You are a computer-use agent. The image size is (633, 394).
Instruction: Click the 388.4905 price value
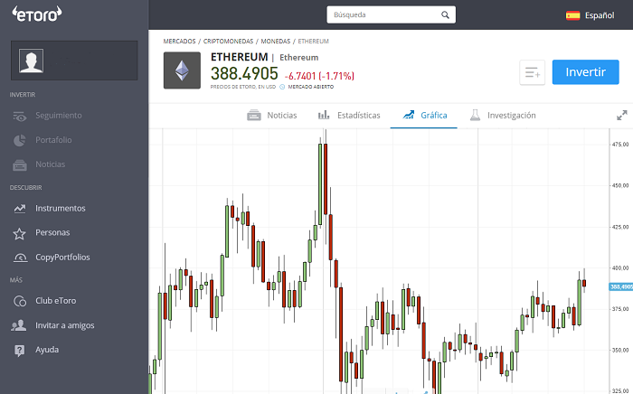point(244,74)
